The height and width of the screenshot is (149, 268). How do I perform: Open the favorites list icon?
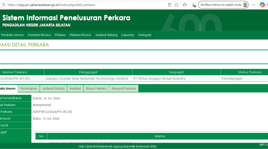[185, 5]
